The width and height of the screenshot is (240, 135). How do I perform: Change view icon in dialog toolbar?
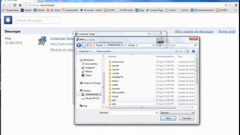point(177,51)
